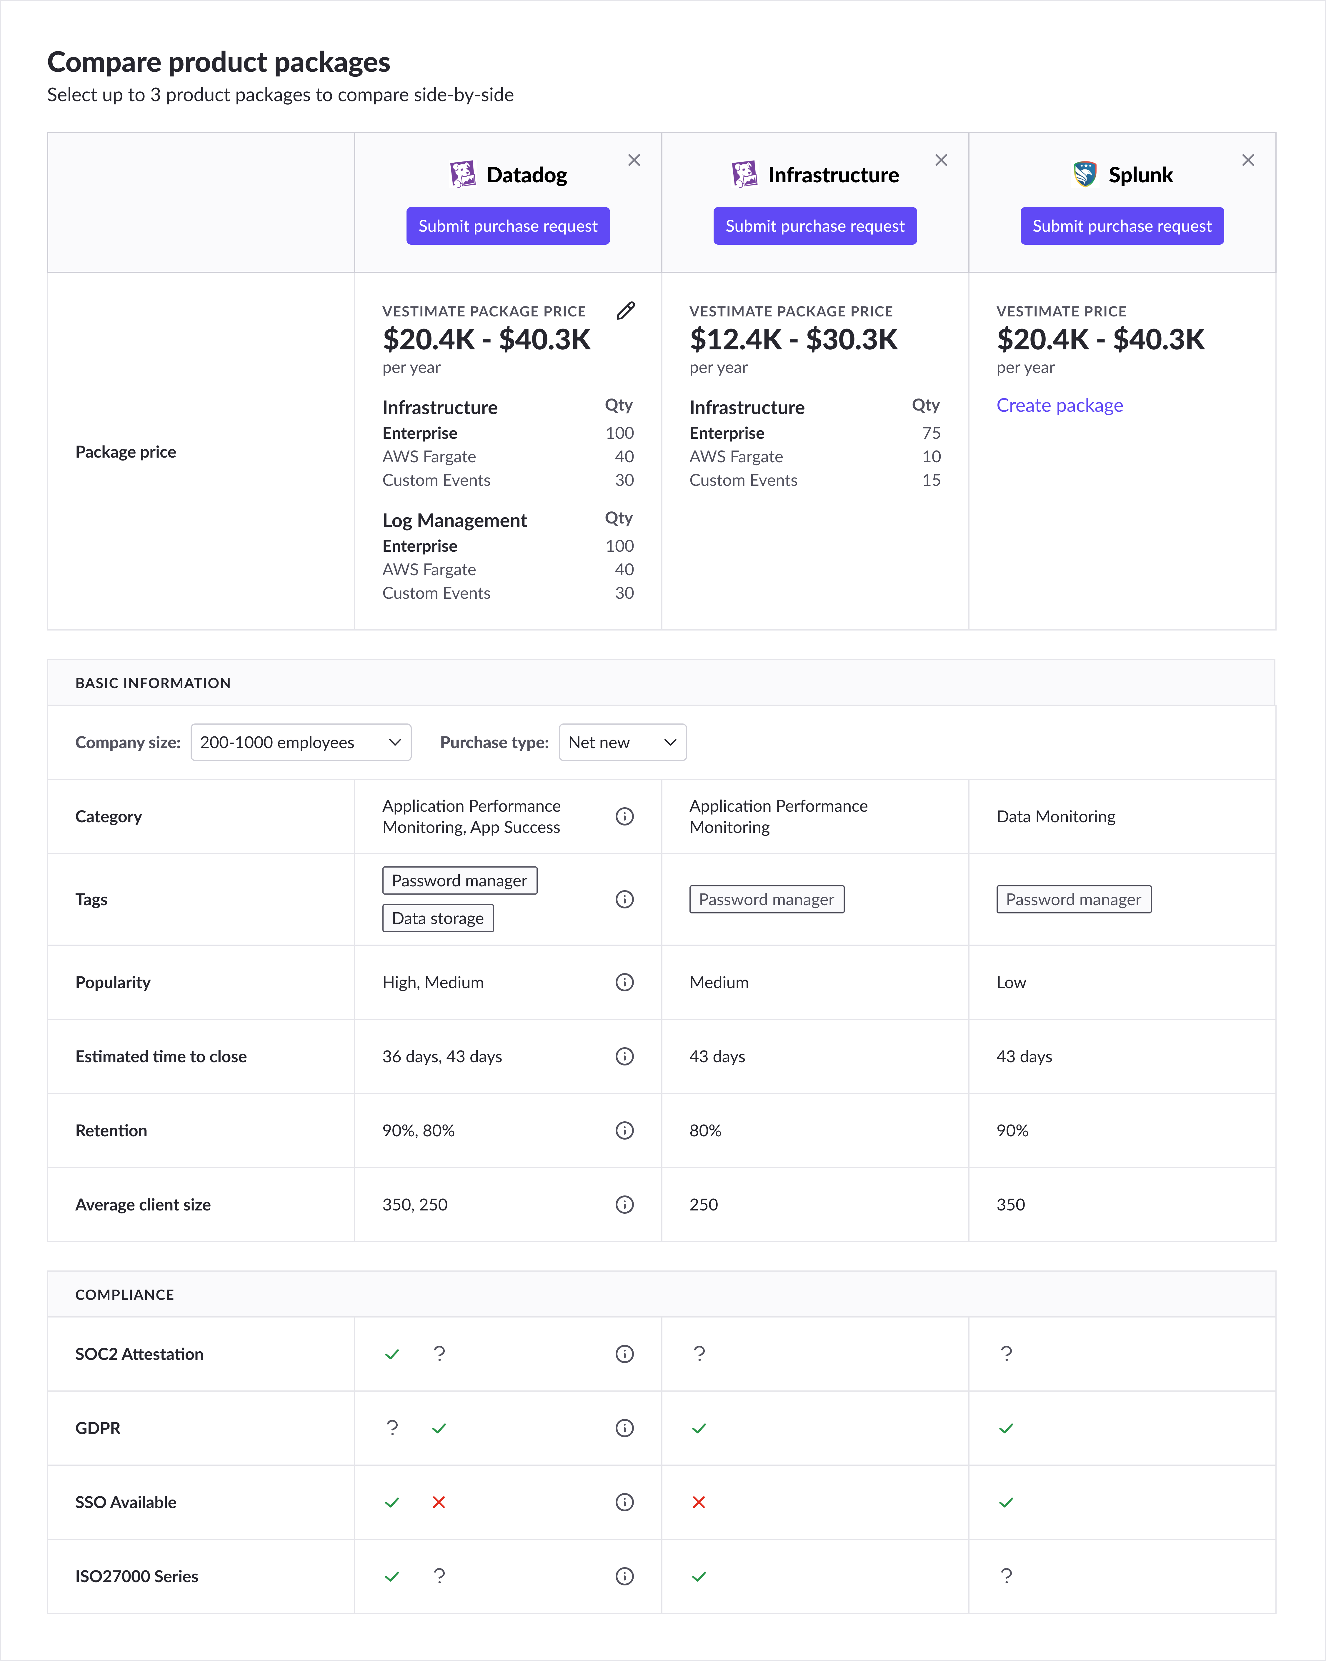Click the Create package link under Splunk
The image size is (1326, 1661).
tap(1060, 405)
